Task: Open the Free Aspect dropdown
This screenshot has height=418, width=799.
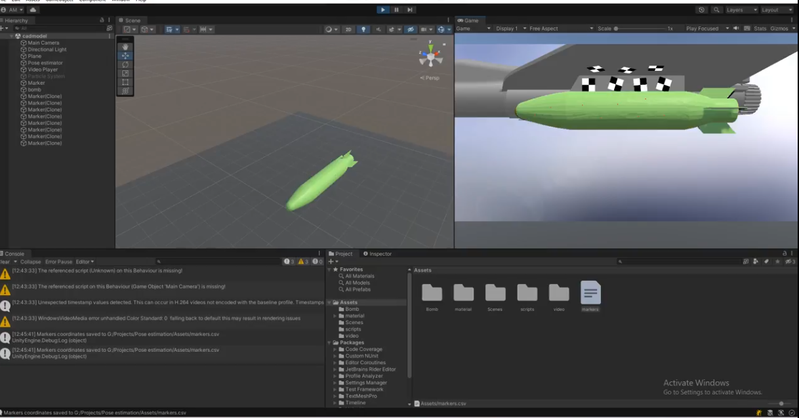Action: tap(561, 29)
